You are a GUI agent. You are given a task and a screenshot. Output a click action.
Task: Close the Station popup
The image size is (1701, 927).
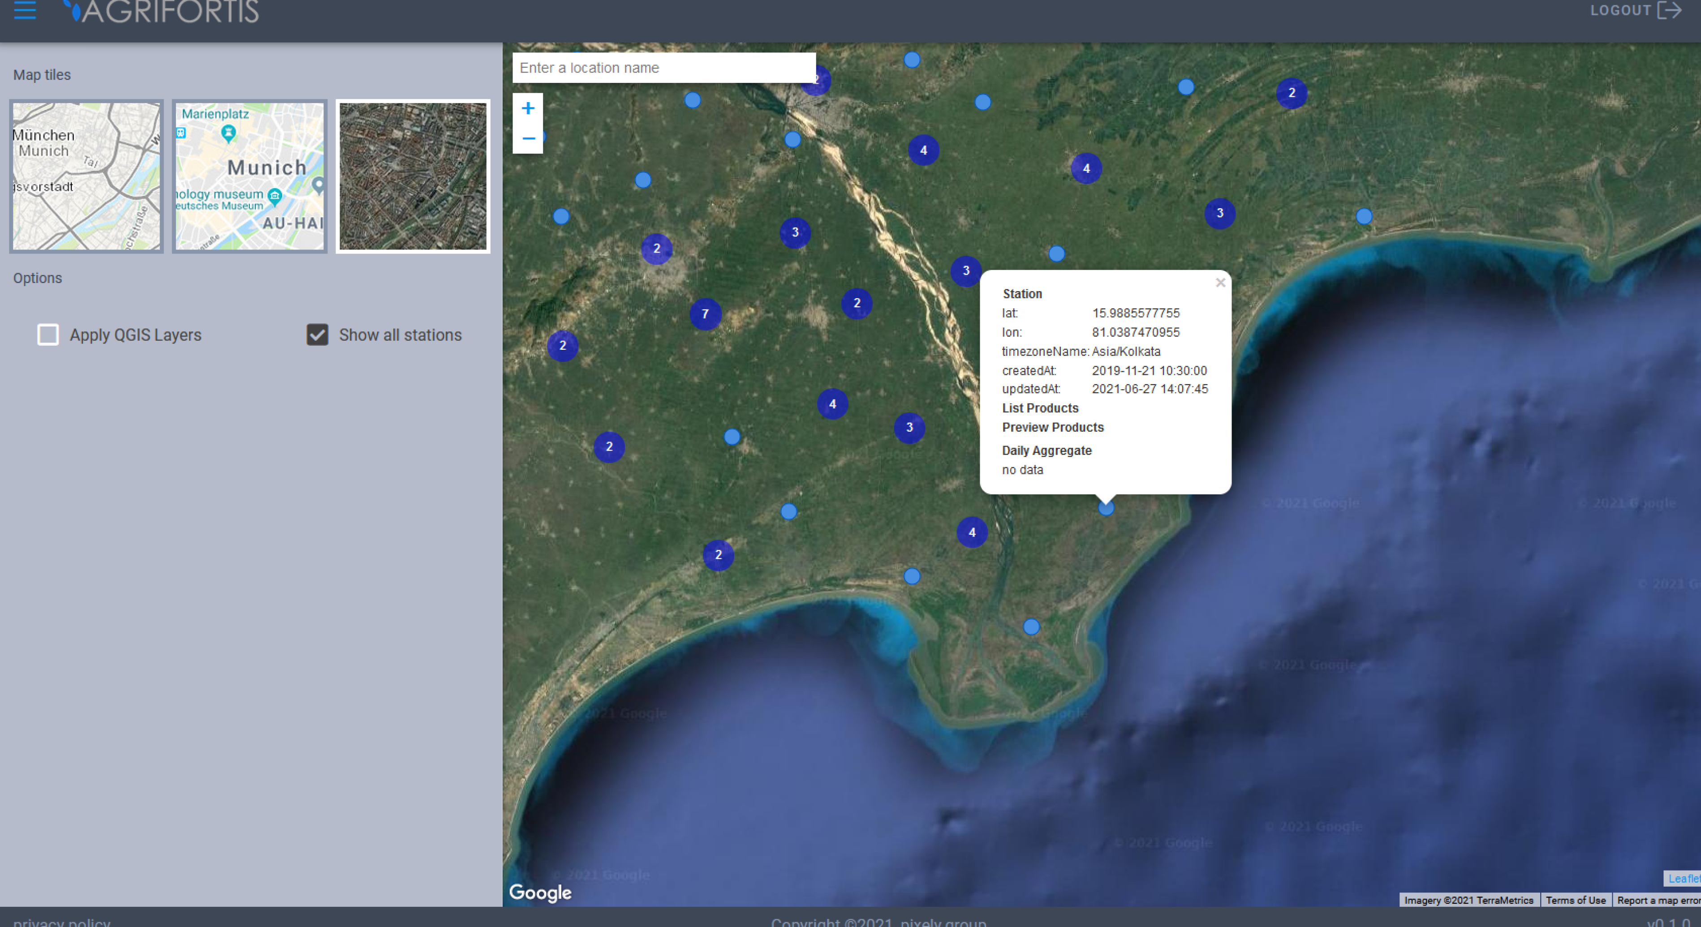coord(1220,283)
